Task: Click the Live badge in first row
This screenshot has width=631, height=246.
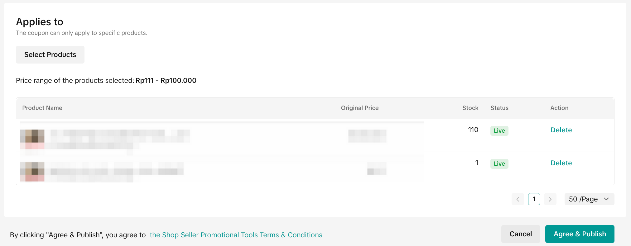Action: 499,131
